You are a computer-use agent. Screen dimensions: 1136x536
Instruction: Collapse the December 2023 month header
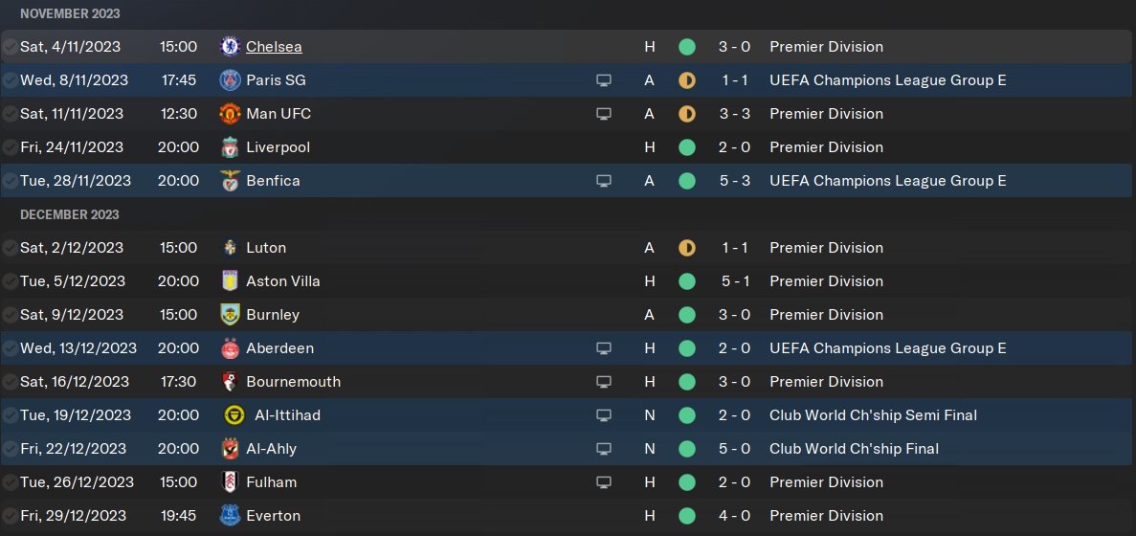point(69,214)
